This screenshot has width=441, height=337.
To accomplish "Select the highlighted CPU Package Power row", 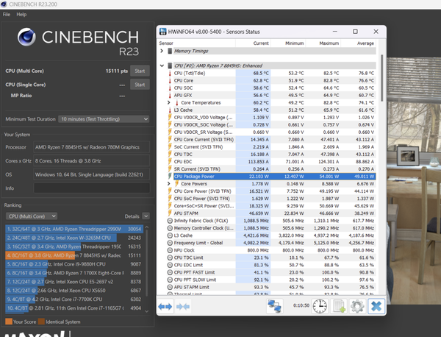I will tap(274, 177).
